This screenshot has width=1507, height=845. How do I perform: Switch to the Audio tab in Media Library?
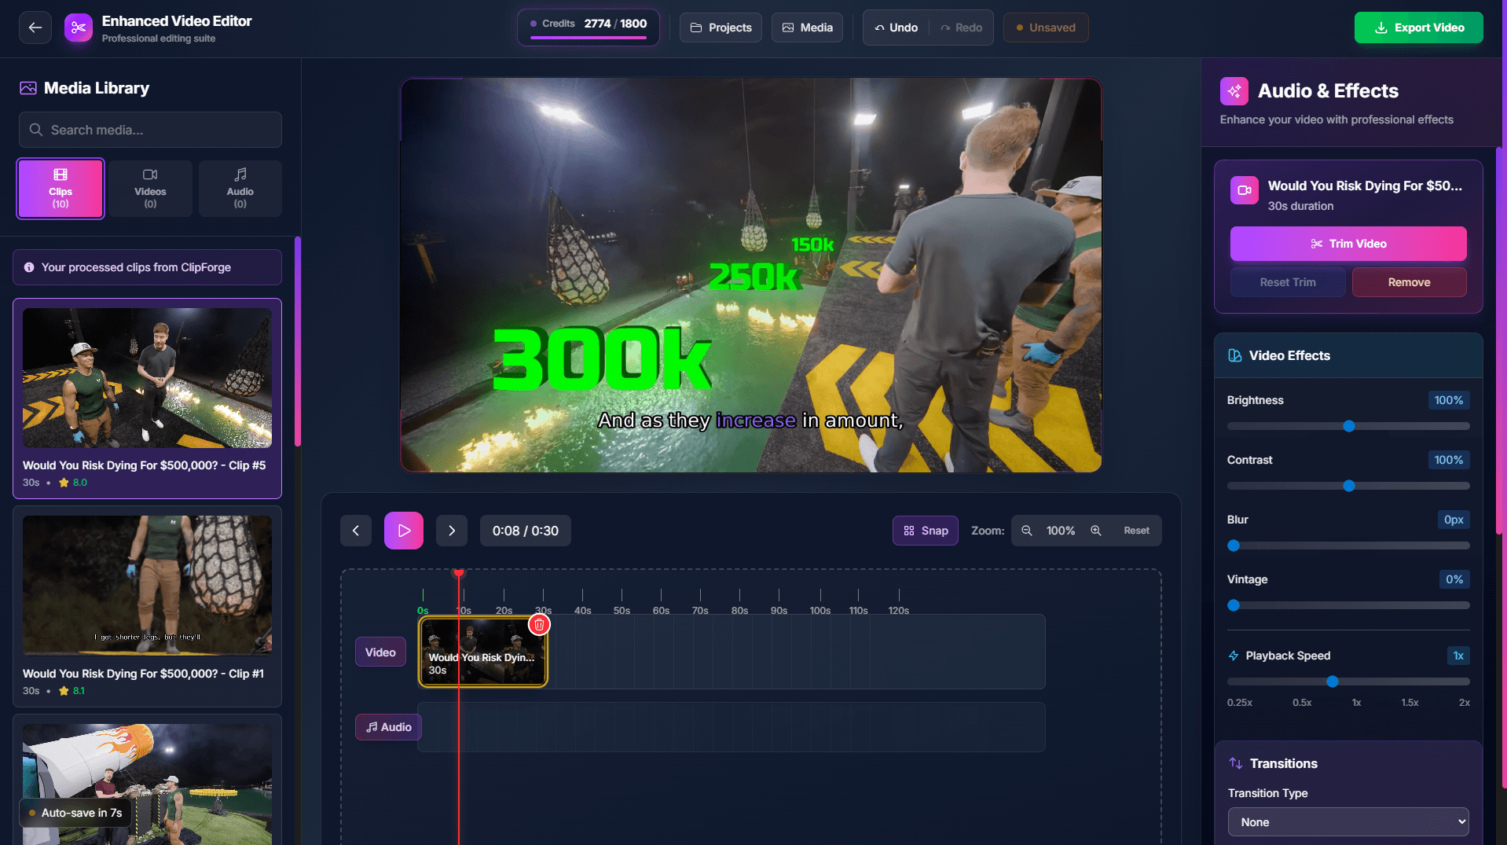240,189
